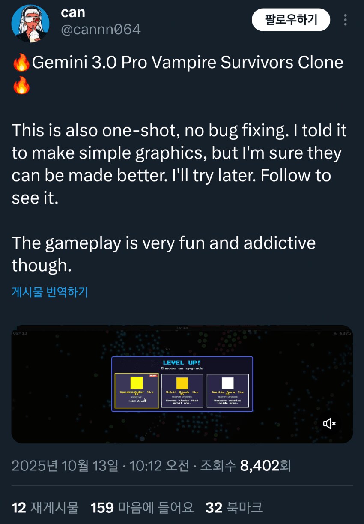
Task: Unmute the video with the speaker icon
Action: (329, 424)
